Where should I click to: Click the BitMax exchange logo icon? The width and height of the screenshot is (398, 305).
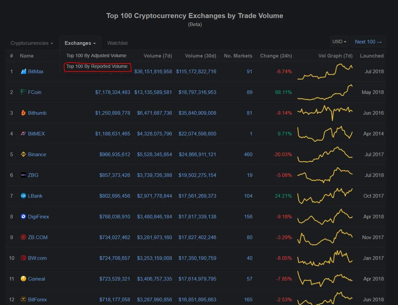tap(23, 72)
